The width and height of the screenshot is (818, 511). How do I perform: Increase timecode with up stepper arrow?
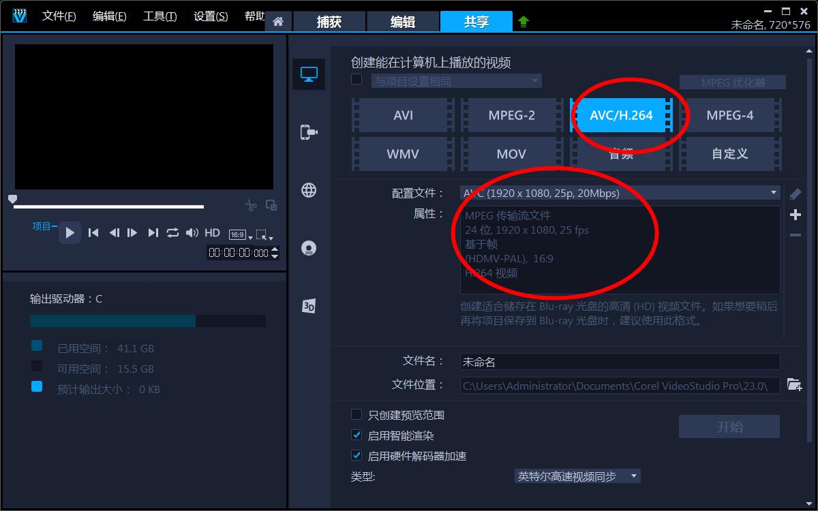(275, 249)
